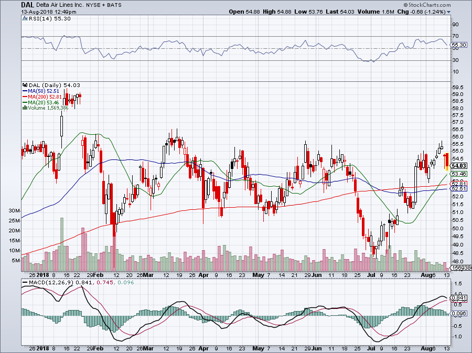Click the DAL ticker symbol header
Viewport: 472px width, 353px height.
[27, 5]
